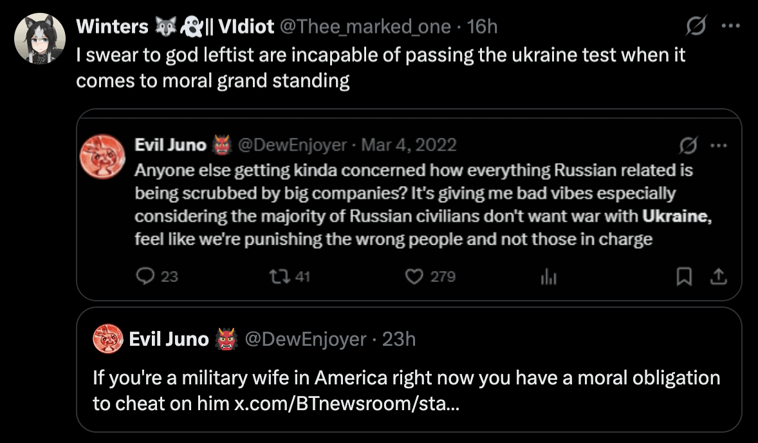Click the Grok icon on the quoted 2022 tweet

pos(687,146)
